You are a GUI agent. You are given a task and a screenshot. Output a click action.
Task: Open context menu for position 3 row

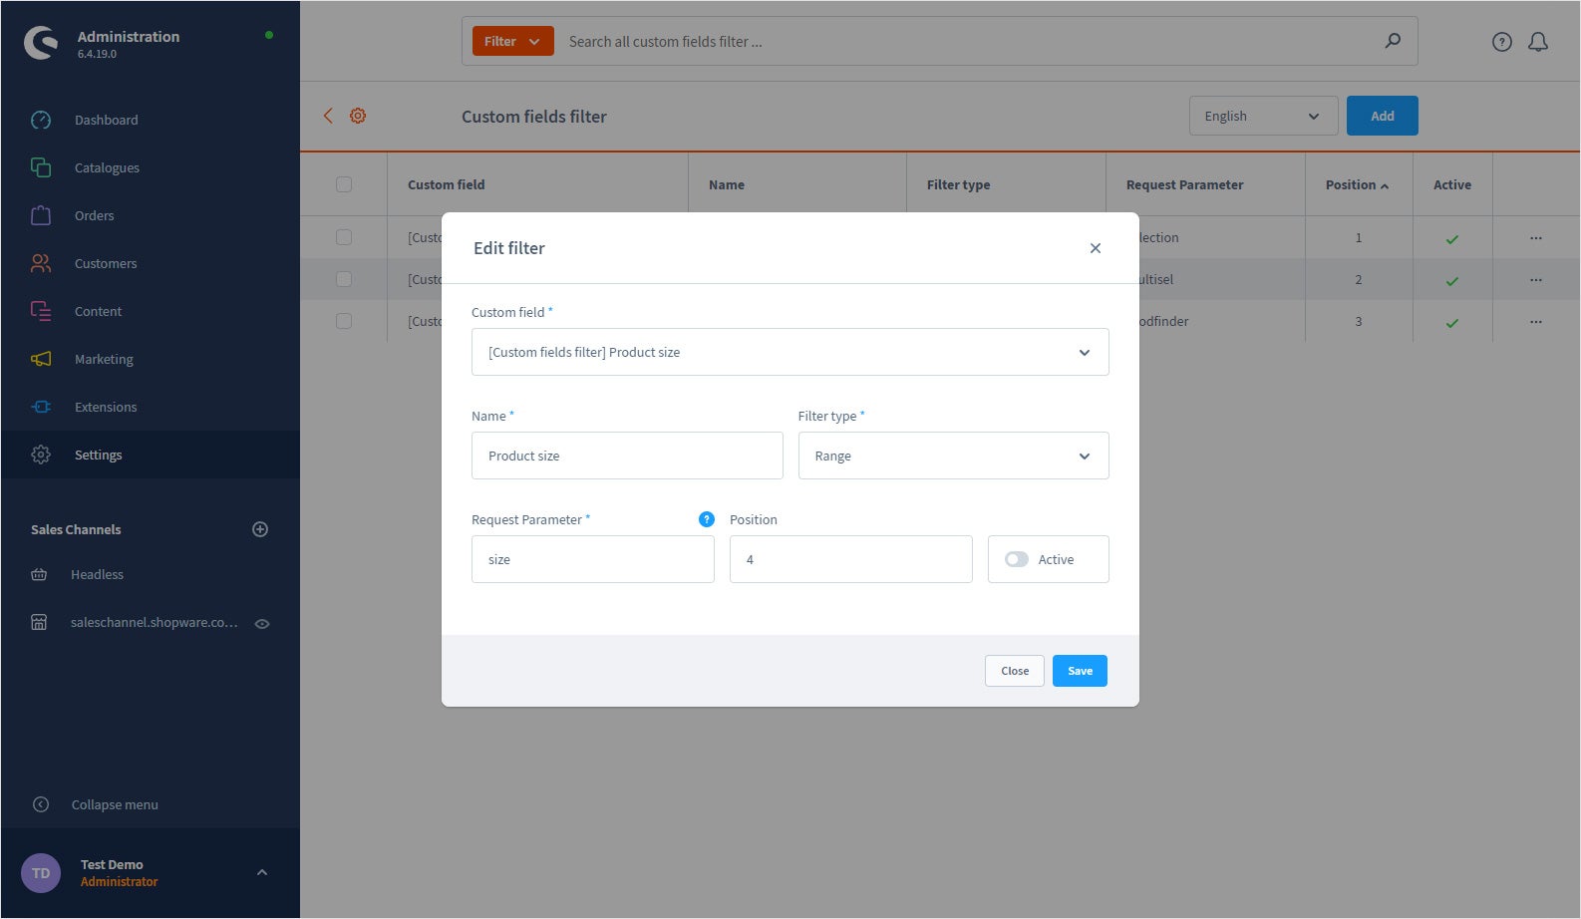pos(1536,322)
